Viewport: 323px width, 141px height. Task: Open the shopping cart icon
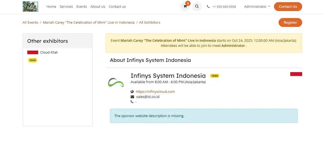pos(185,6)
